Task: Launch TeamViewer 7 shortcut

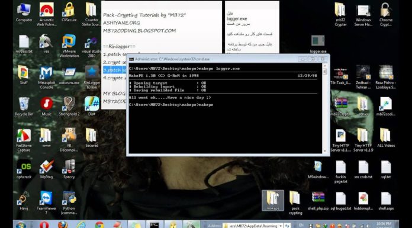Action: [47, 203]
